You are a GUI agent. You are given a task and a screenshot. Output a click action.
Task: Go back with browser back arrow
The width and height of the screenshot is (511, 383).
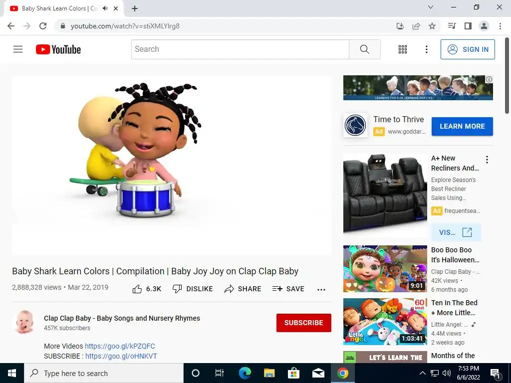coord(11,26)
